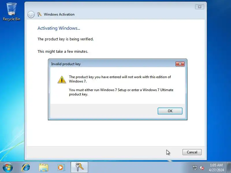Click the Invalid product key title bar
The height and width of the screenshot is (173, 231).
(x=112, y=64)
